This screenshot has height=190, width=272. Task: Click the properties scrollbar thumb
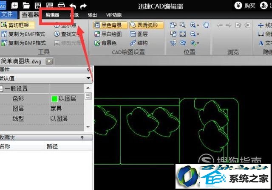88,96
